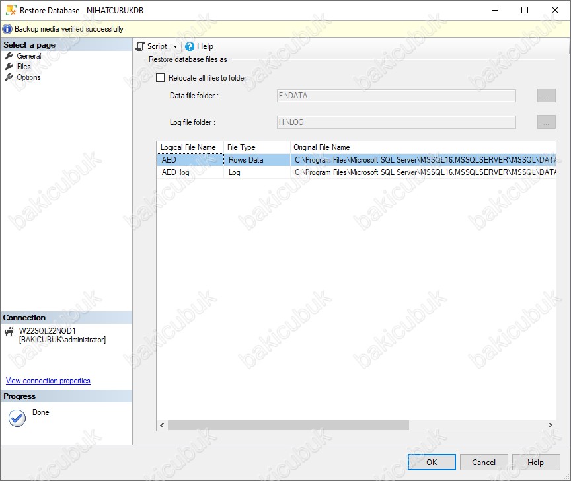Click the General wrench icon
The height and width of the screenshot is (481, 571).
pos(9,56)
